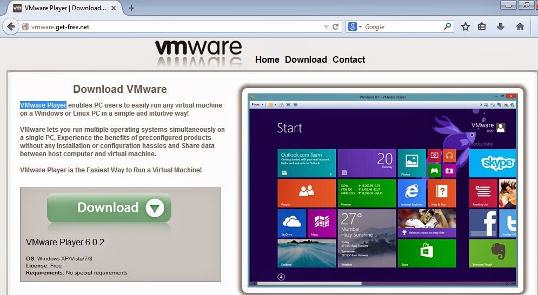Minimize the browser window

click(x=508, y=5)
